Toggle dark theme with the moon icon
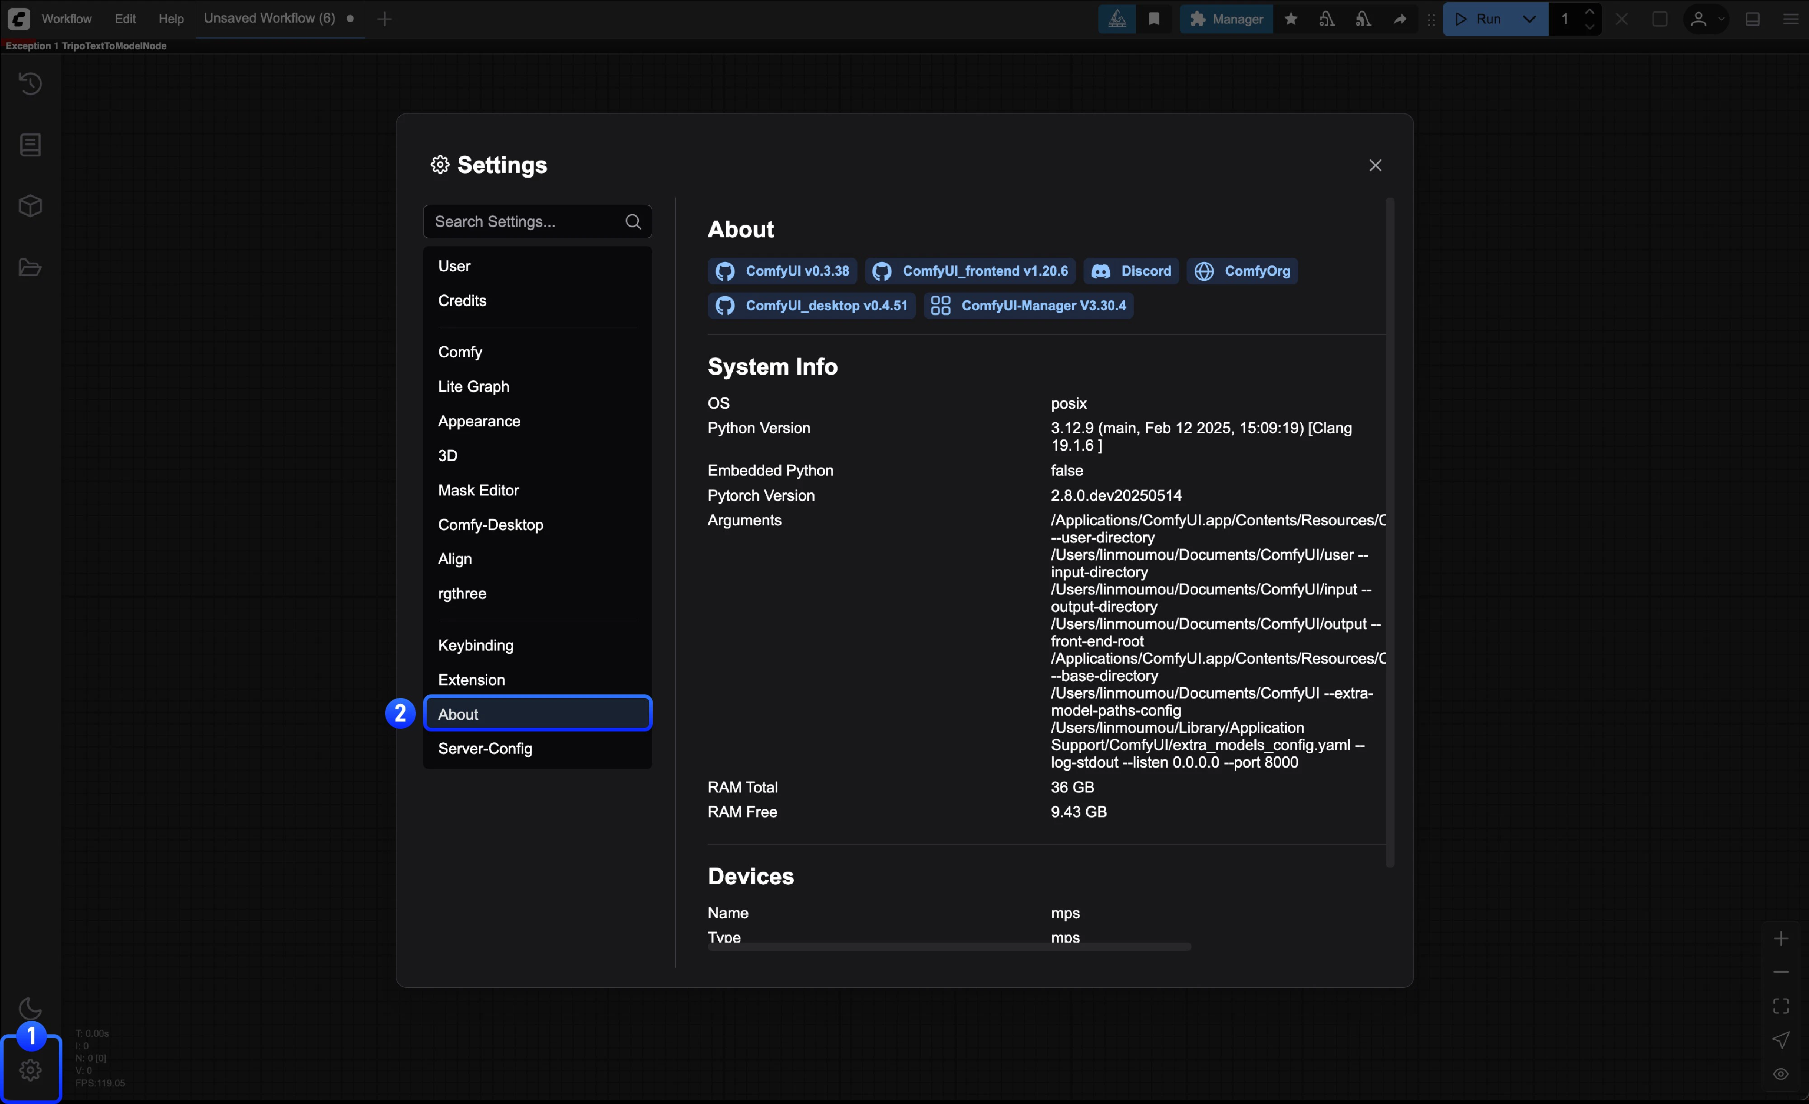This screenshot has width=1809, height=1104. tap(30, 1008)
